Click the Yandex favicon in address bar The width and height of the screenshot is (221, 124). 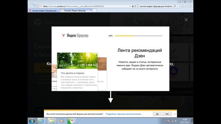[x=41, y=6]
